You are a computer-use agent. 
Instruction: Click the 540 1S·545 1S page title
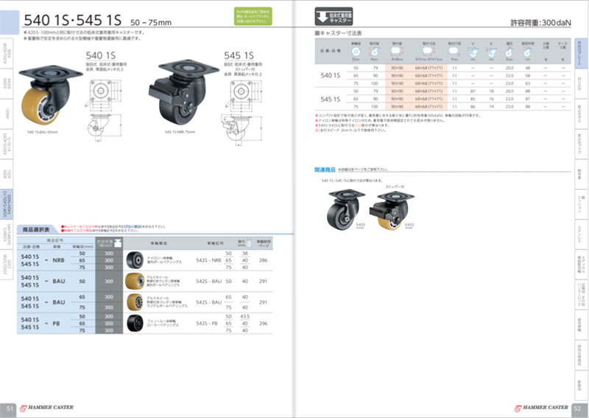(x=72, y=20)
